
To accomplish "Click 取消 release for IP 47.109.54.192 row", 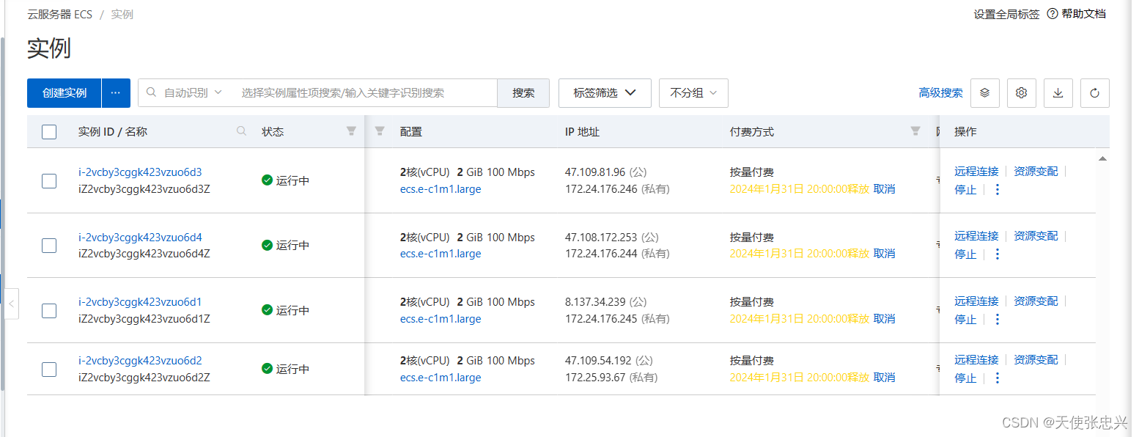I will [885, 378].
